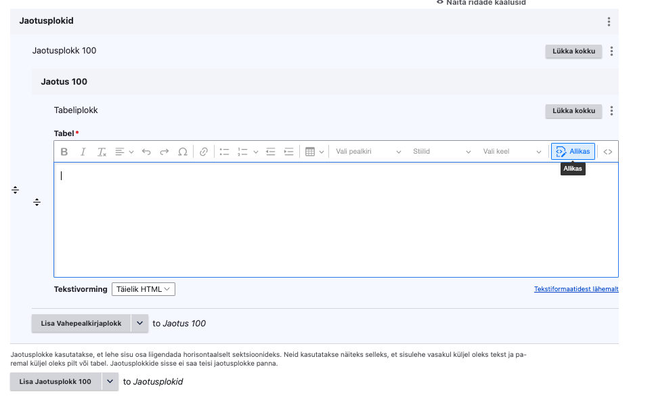Insert a bulleted list
This screenshot has height=407, width=654.
tap(225, 152)
